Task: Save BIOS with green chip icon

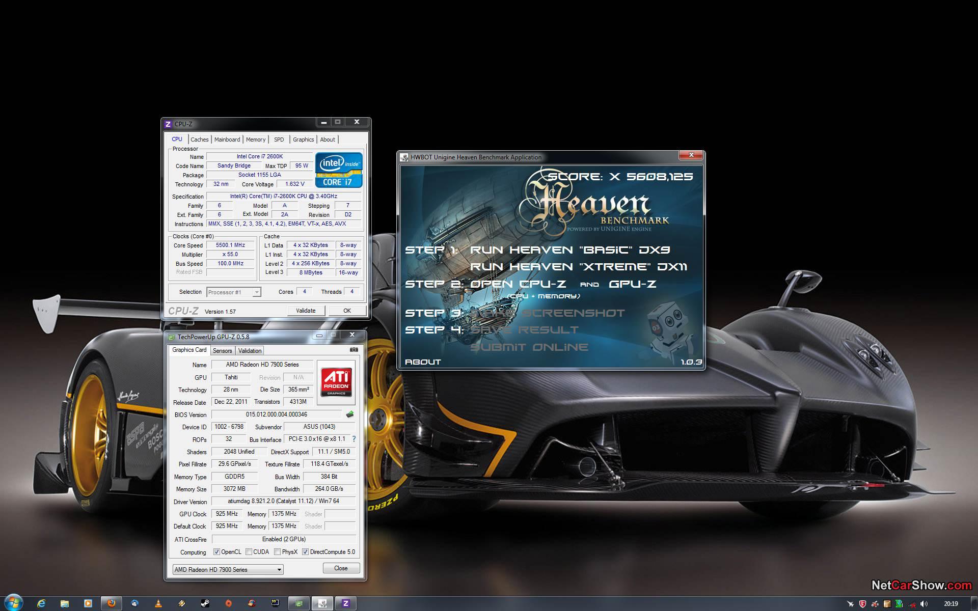Action: [x=350, y=414]
